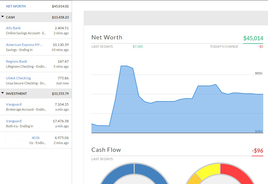Viewport: 268px width, 184px height.
Task: Click the $7,585 last 30 days value
Action: point(138,47)
